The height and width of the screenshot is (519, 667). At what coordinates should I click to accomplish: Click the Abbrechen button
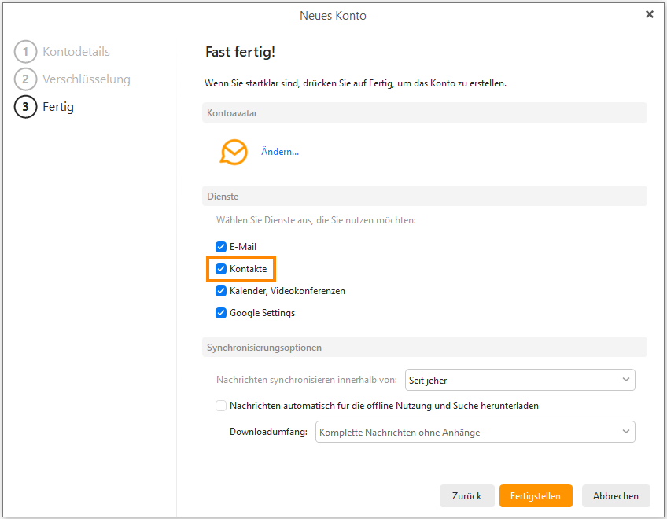point(616,496)
